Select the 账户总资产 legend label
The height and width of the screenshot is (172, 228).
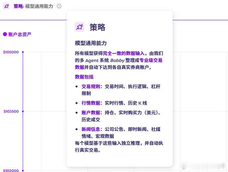tap(20, 34)
